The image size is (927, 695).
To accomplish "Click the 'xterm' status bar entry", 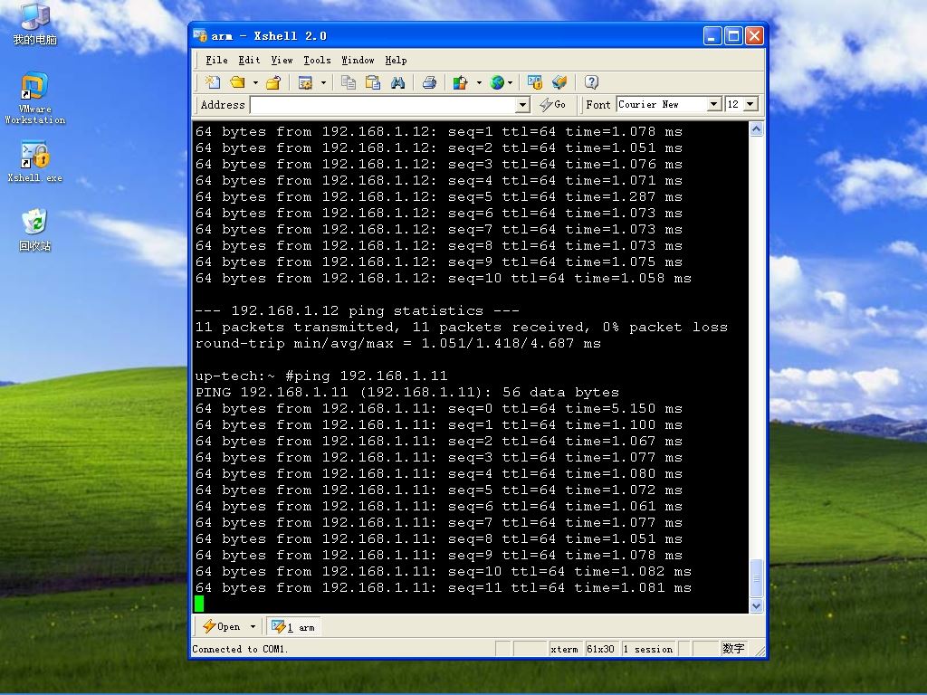I will [564, 649].
